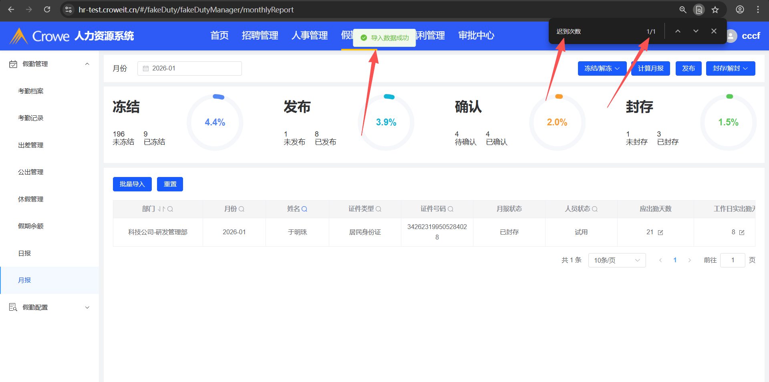Close the find-in-page bar
This screenshot has width=769, height=382.
714,31
